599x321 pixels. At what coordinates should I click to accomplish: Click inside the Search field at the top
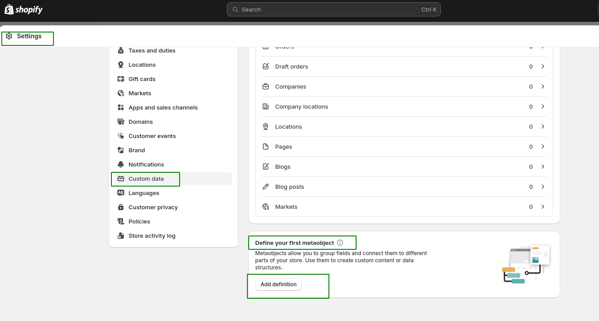tap(333, 9)
